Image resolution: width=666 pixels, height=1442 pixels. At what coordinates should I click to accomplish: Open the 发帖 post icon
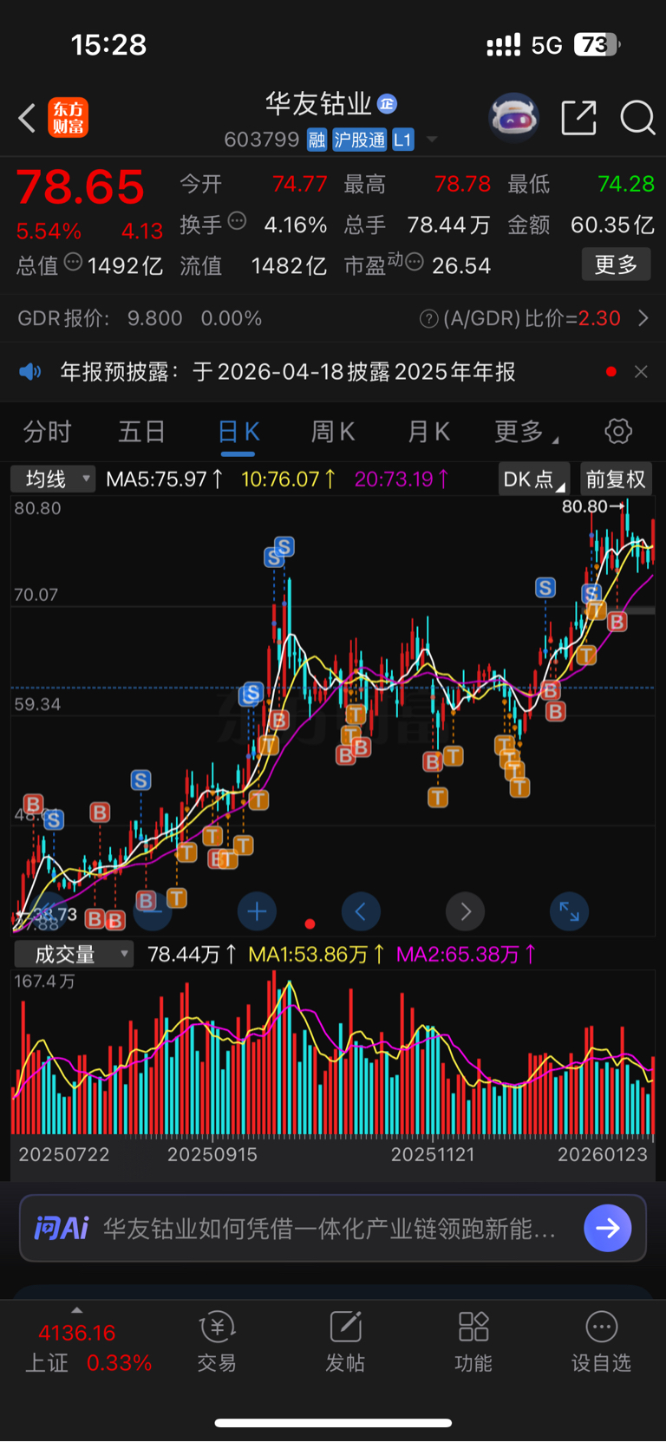345,1342
